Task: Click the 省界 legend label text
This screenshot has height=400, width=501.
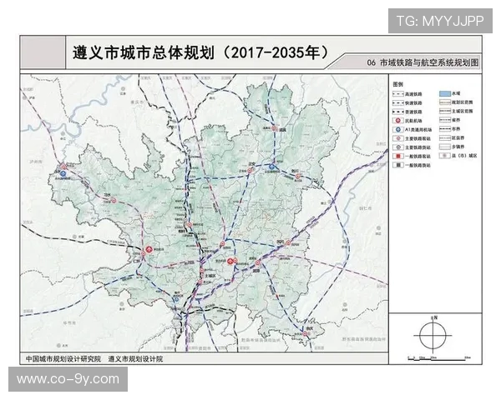Action: 456,120
